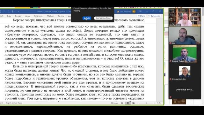Click English (United States) language indicator
The height and width of the screenshot is (115, 204).
pos(14,103)
